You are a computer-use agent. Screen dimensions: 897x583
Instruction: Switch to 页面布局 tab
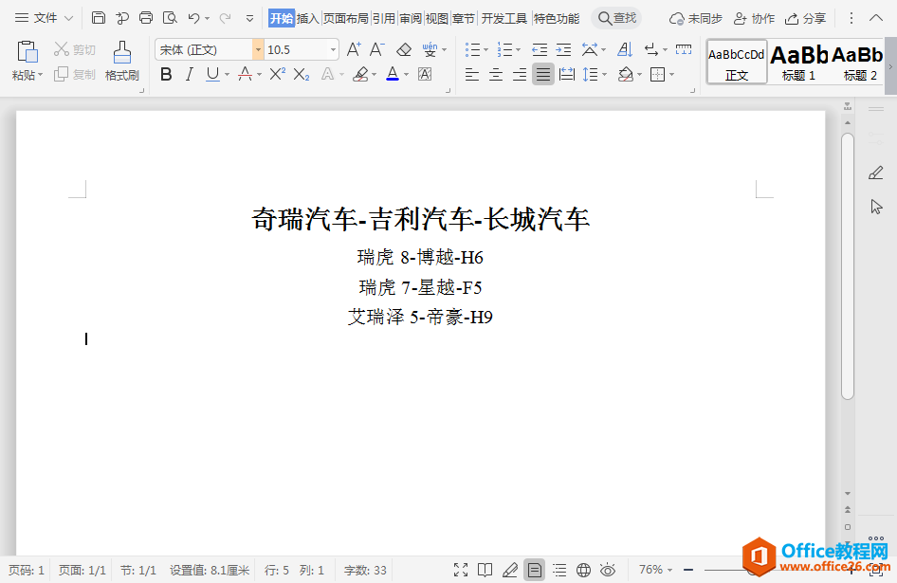[x=345, y=18]
